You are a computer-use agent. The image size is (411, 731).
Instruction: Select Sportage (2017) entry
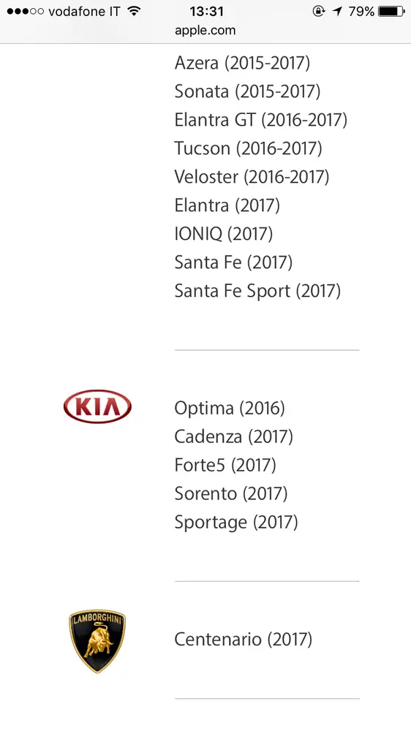[236, 522]
